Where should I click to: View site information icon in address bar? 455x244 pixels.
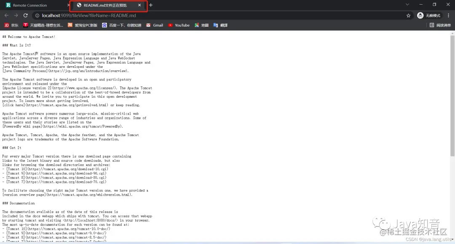(x=37, y=16)
